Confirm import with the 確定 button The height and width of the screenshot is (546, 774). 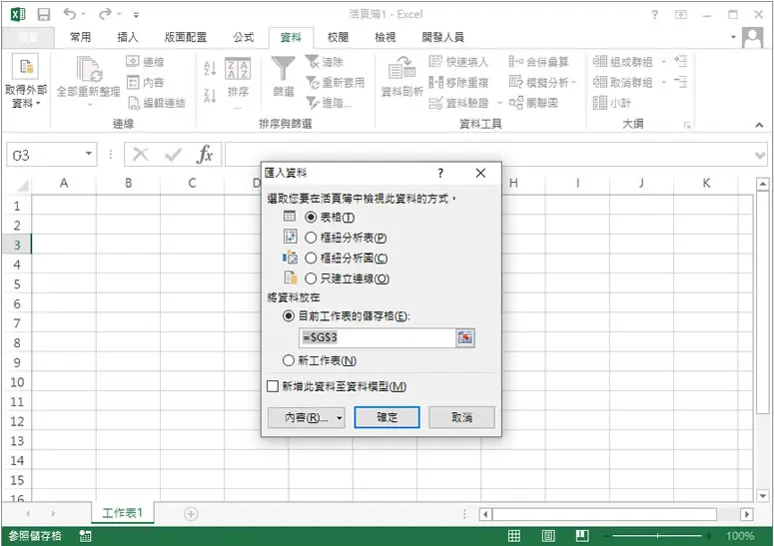(x=387, y=417)
